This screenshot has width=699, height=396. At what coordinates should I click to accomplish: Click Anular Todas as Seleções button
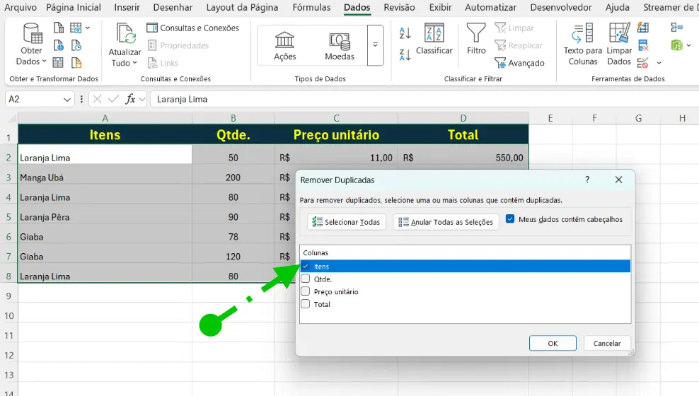(446, 222)
